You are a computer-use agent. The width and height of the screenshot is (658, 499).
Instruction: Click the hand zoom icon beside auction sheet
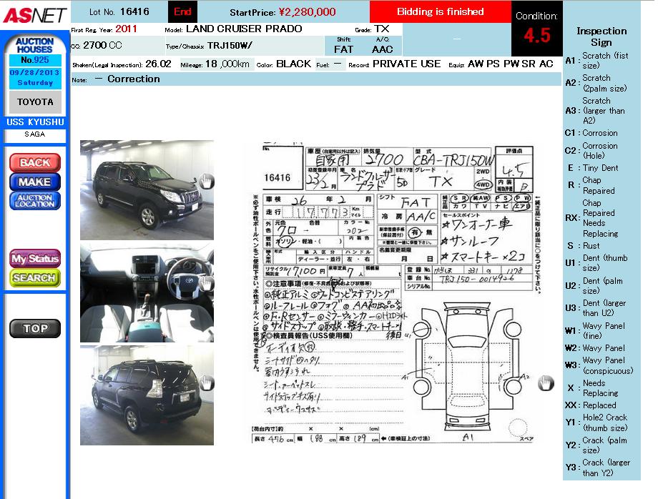point(546,383)
